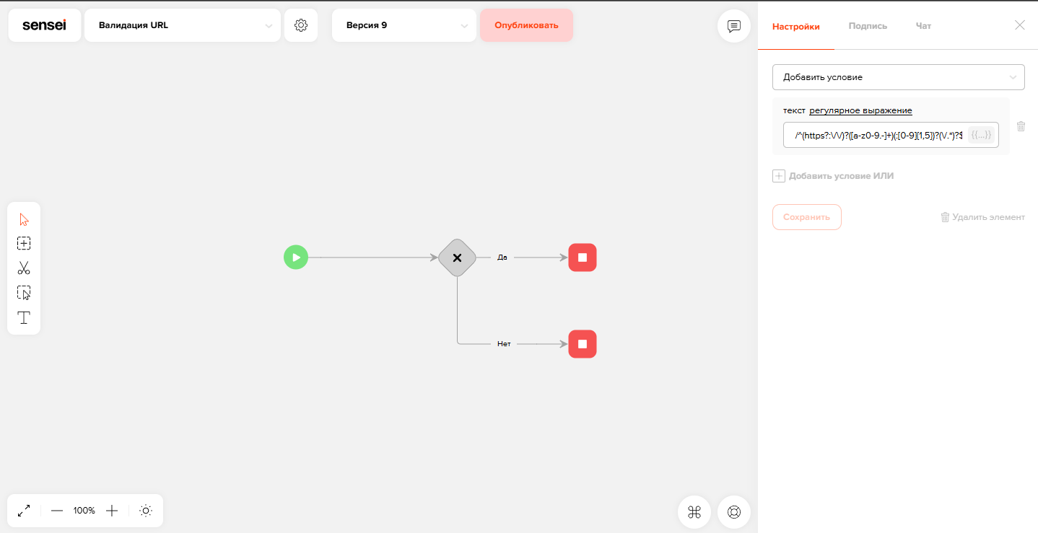Switch to the Чат tab
The height and width of the screenshot is (533, 1038).
click(923, 26)
